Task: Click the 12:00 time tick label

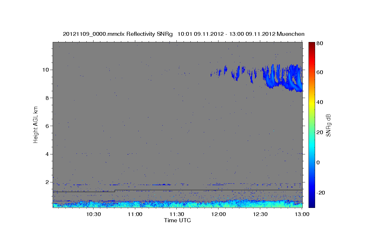Action: 219,214
